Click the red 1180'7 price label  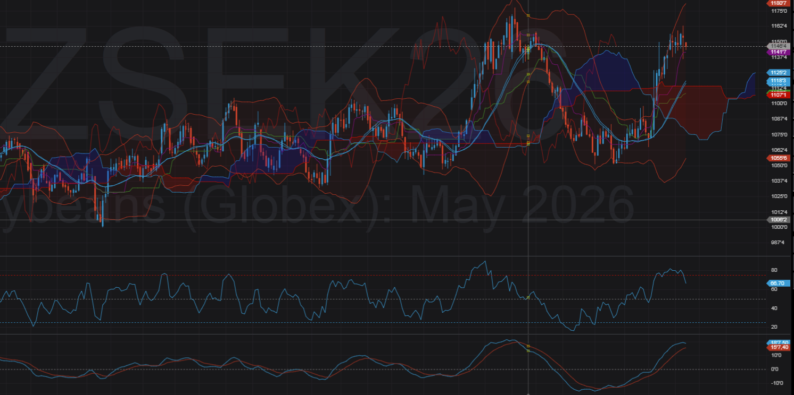point(779,3)
